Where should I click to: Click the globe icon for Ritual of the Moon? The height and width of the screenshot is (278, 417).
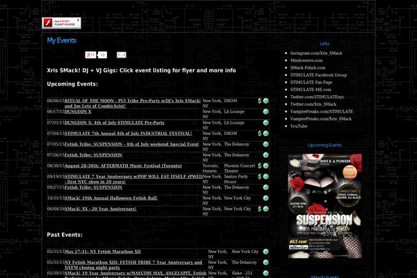click(x=265, y=101)
